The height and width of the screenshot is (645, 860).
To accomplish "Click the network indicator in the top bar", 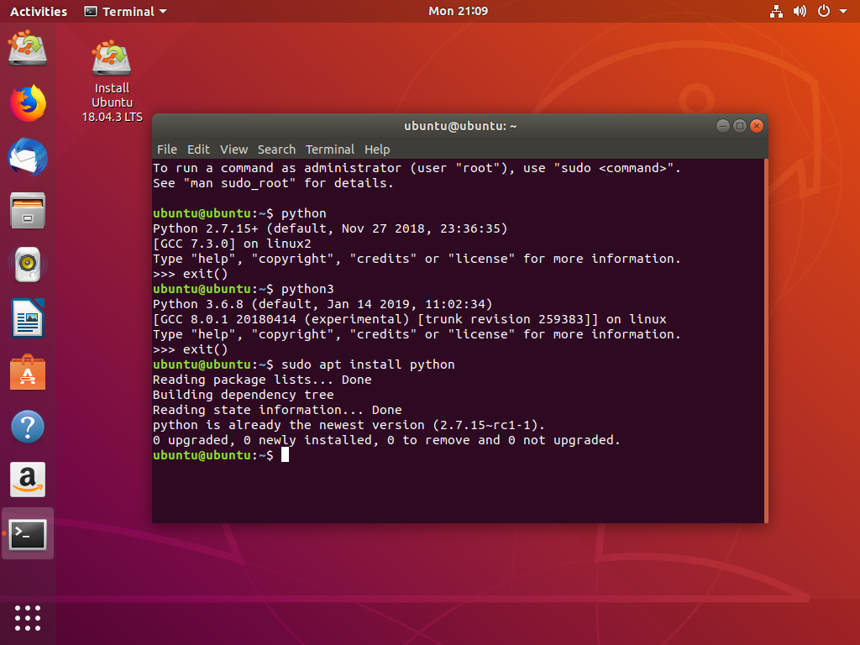I will (776, 11).
